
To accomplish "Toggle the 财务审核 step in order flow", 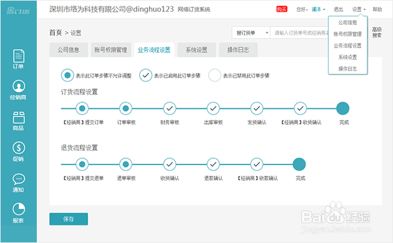I will coord(170,108).
